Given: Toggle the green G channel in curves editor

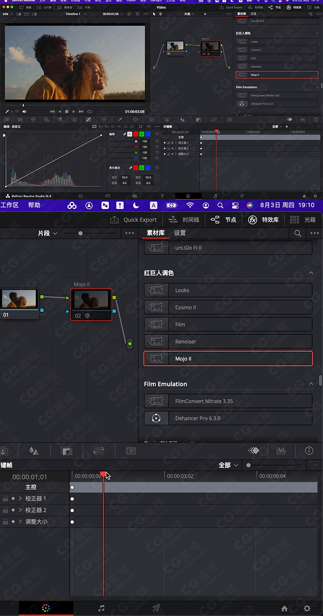Looking at the screenshot, I should [142, 134].
